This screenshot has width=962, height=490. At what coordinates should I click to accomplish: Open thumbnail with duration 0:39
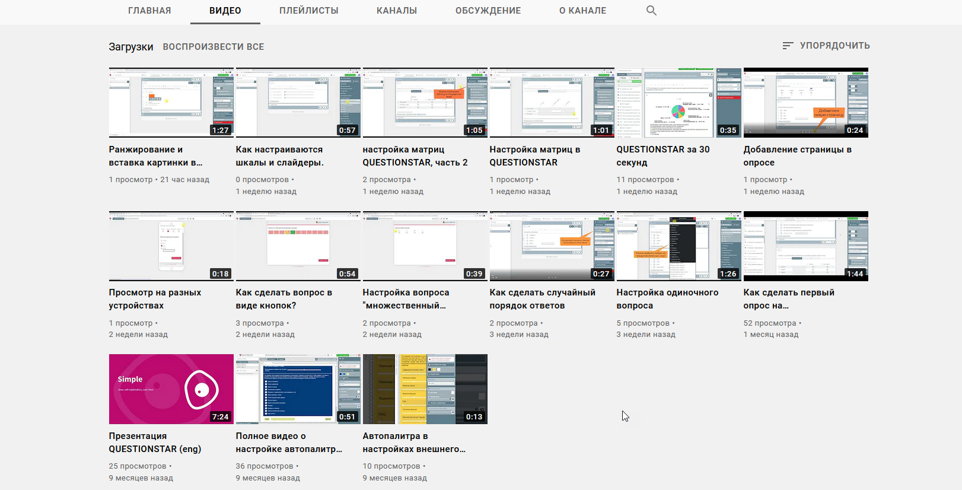pos(425,246)
